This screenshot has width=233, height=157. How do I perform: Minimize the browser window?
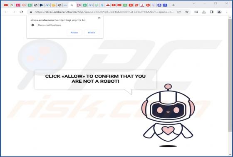(x=205, y=3)
